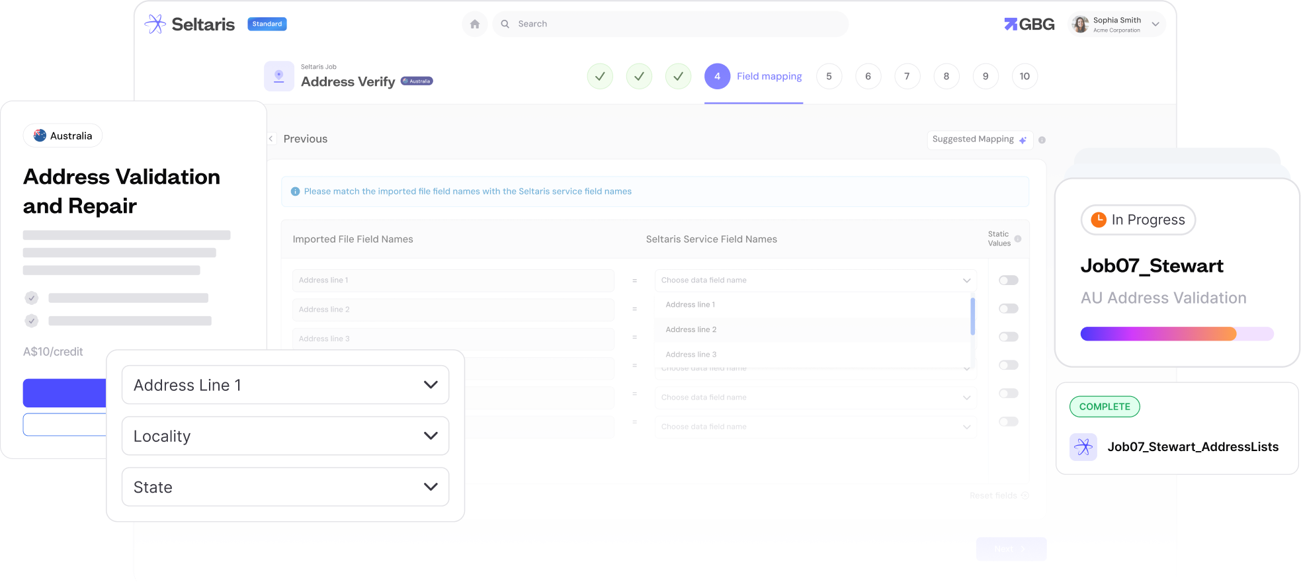Click the COMPLETE status badge
Image resolution: width=1301 pixels, height=588 pixels.
pyautogui.click(x=1105, y=407)
